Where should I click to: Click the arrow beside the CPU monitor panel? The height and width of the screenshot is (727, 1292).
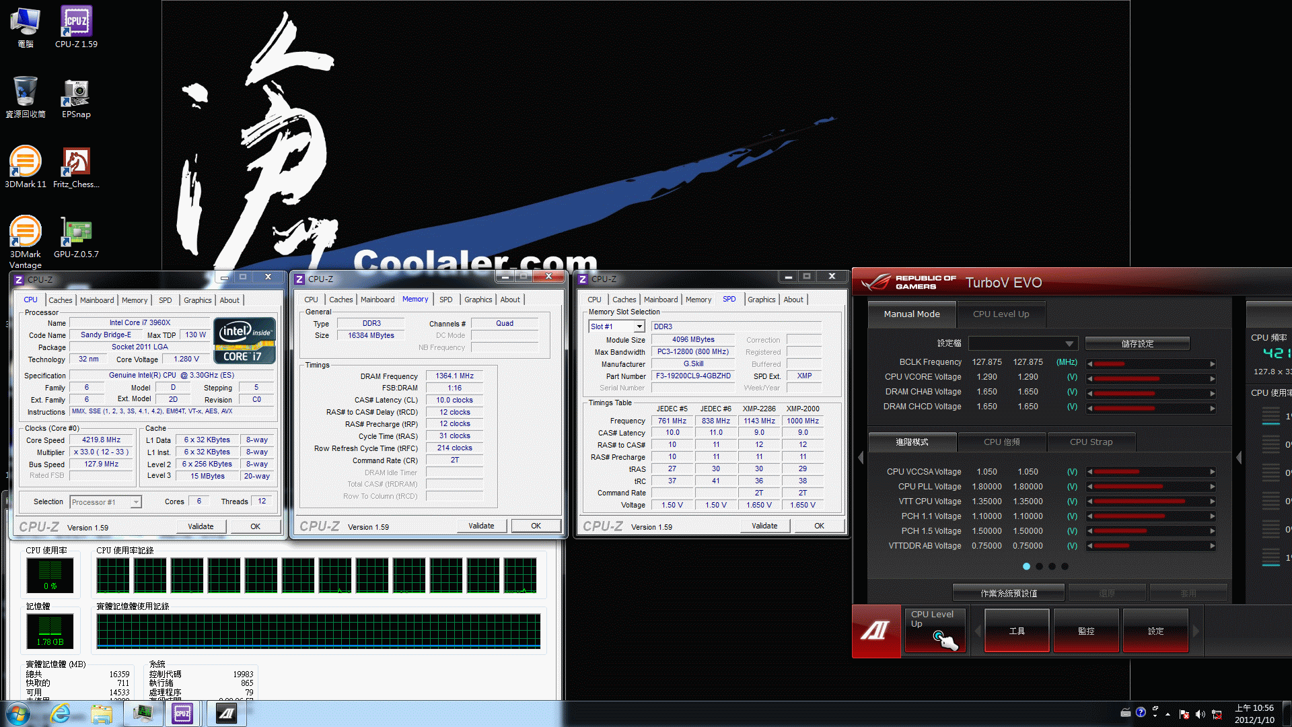click(x=1239, y=458)
